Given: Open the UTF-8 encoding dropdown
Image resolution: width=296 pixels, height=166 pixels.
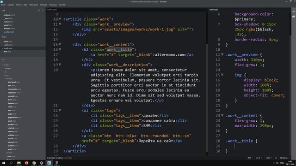Looking at the screenshot, I should point(259,158).
